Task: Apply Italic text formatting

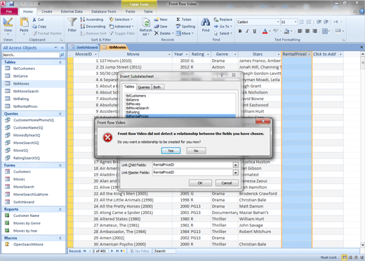Action: (247, 31)
